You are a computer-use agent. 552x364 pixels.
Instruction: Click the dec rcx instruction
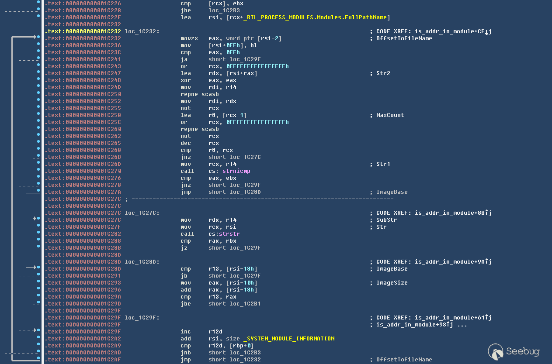[x=200, y=143]
